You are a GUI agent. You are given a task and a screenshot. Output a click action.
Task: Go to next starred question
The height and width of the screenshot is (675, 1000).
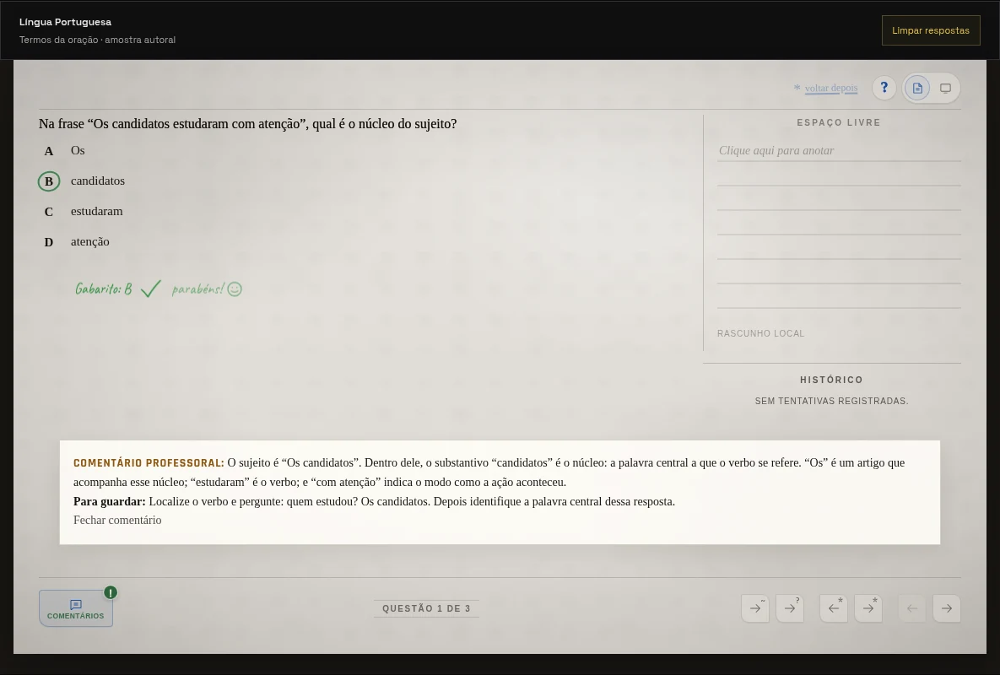(x=868, y=608)
